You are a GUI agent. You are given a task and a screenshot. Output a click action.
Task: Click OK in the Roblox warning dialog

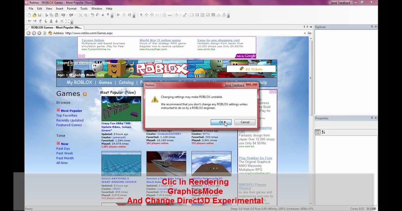coord(221,122)
